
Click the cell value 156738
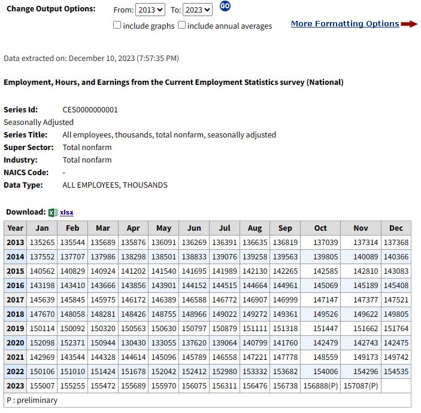point(285,386)
